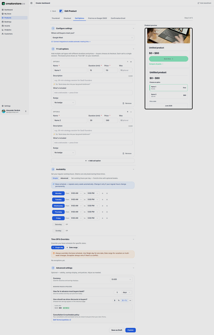The width and height of the screenshot is (214, 335).
Task: Switch to Confirmation Email tab
Action: coord(118,18)
